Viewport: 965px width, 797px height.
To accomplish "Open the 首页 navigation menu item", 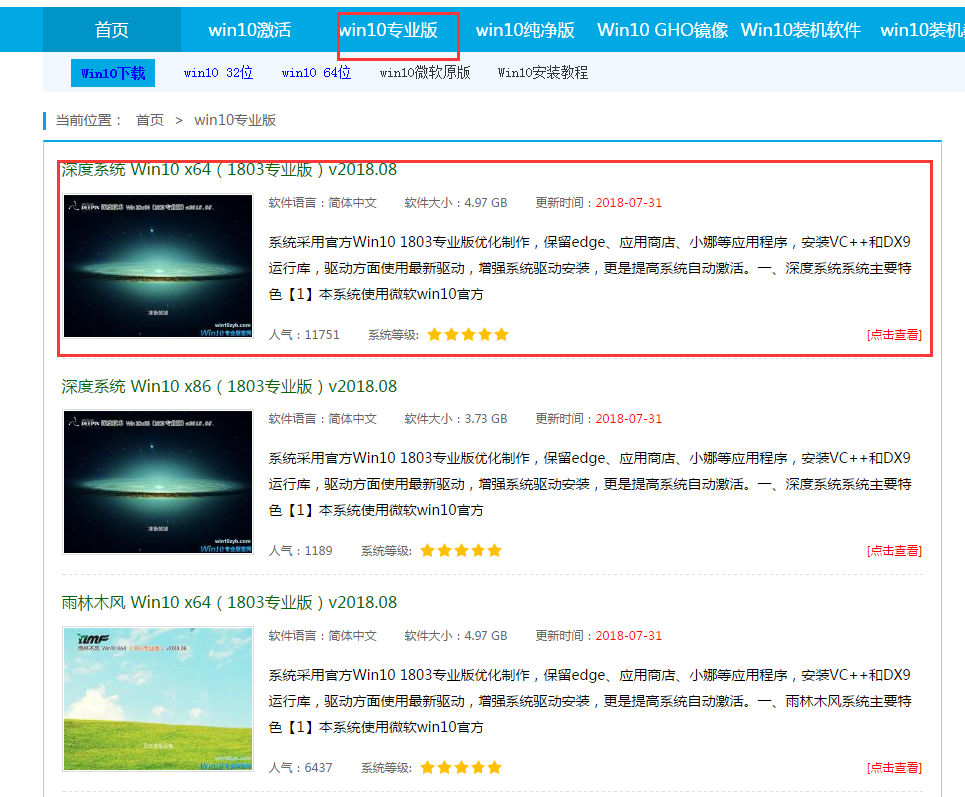I will [111, 30].
